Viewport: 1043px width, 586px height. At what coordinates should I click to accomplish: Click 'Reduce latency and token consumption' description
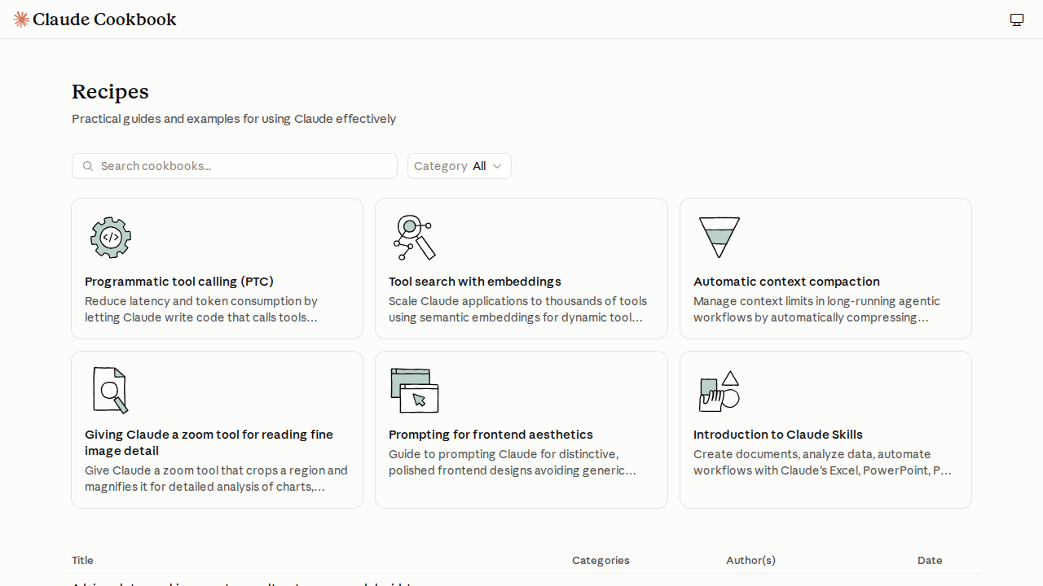point(201,309)
